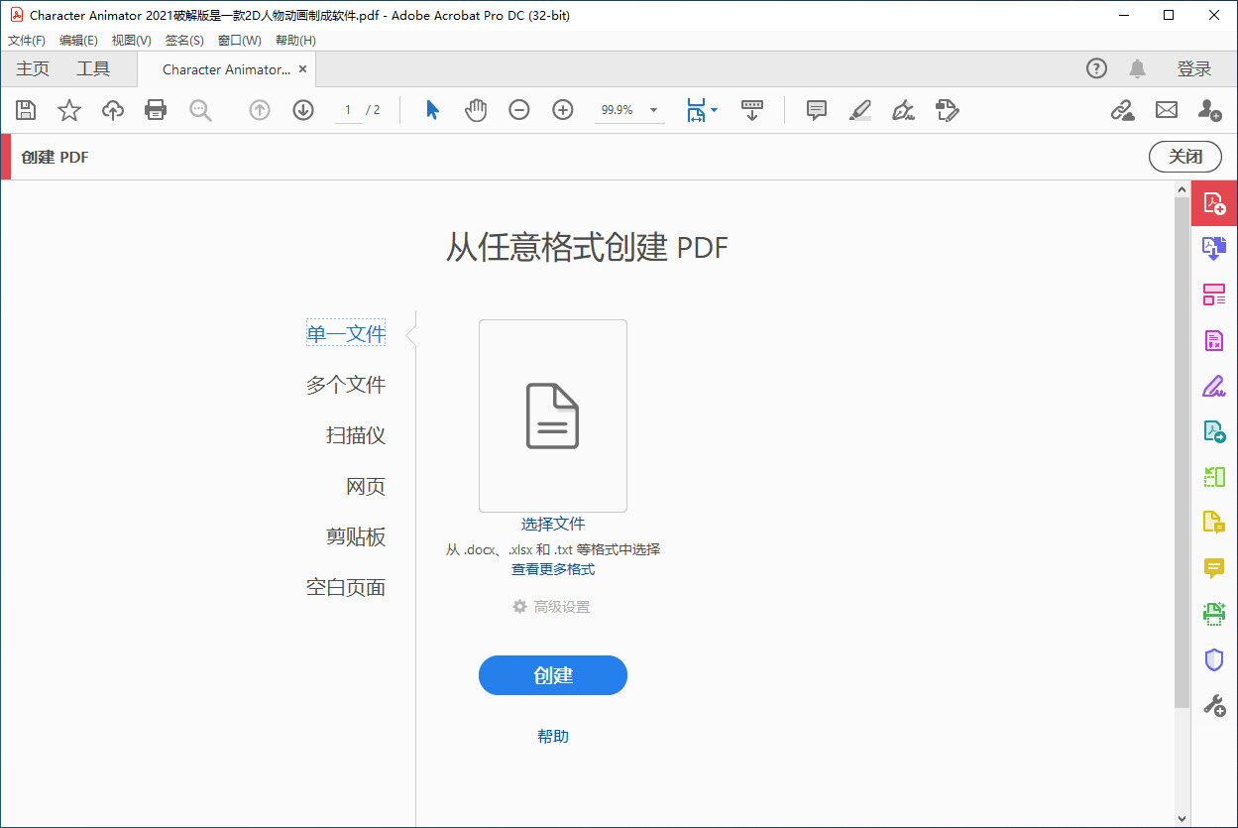Invite others with the add person icon
1238x828 pixels.
[1209, 110]
